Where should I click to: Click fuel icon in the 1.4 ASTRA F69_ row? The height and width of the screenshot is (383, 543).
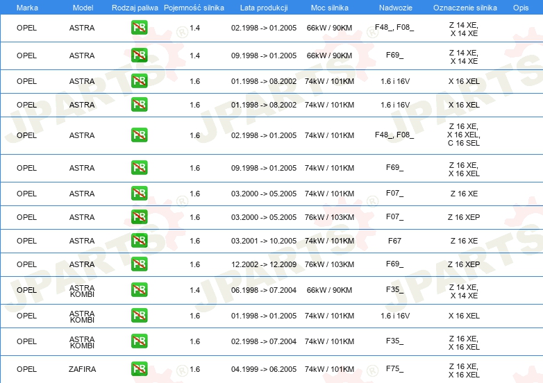coord(139,55)
